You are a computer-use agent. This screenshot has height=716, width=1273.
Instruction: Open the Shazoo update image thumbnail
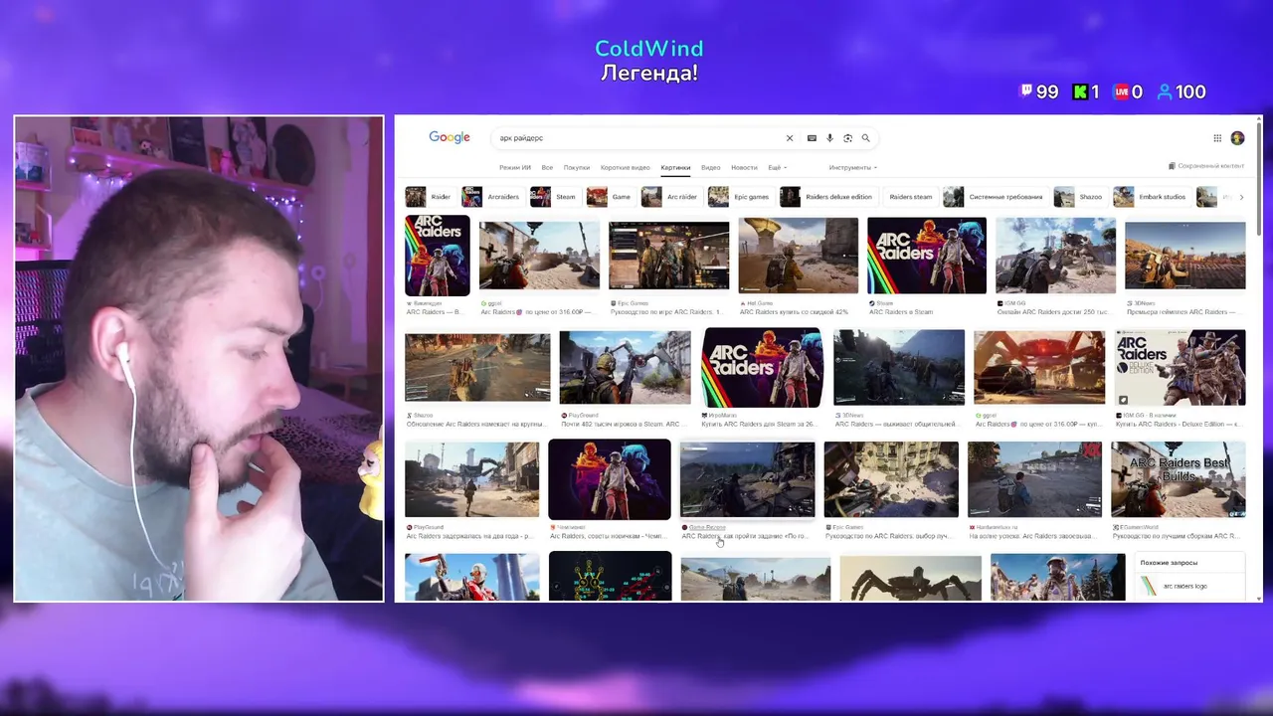pyautogui.click(x=477, y=368)
